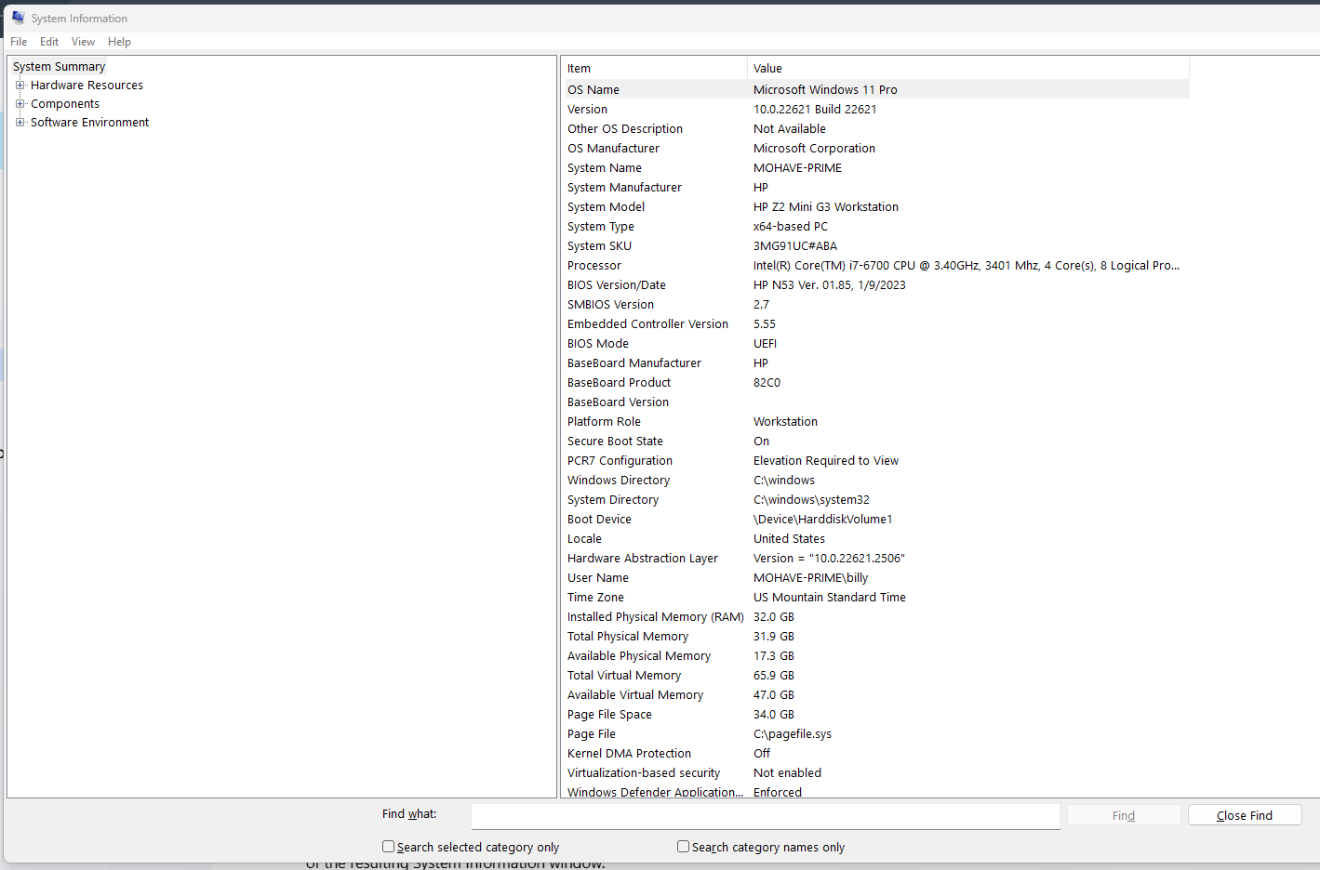Image resolution: width=1320 pixels, height=870 pixels.
Task: Select the Page File Space row
Action: tap(875, 715)
